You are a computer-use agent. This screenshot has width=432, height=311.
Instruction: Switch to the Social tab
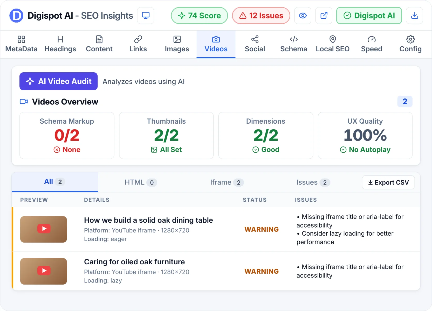[x=255, y=44]
